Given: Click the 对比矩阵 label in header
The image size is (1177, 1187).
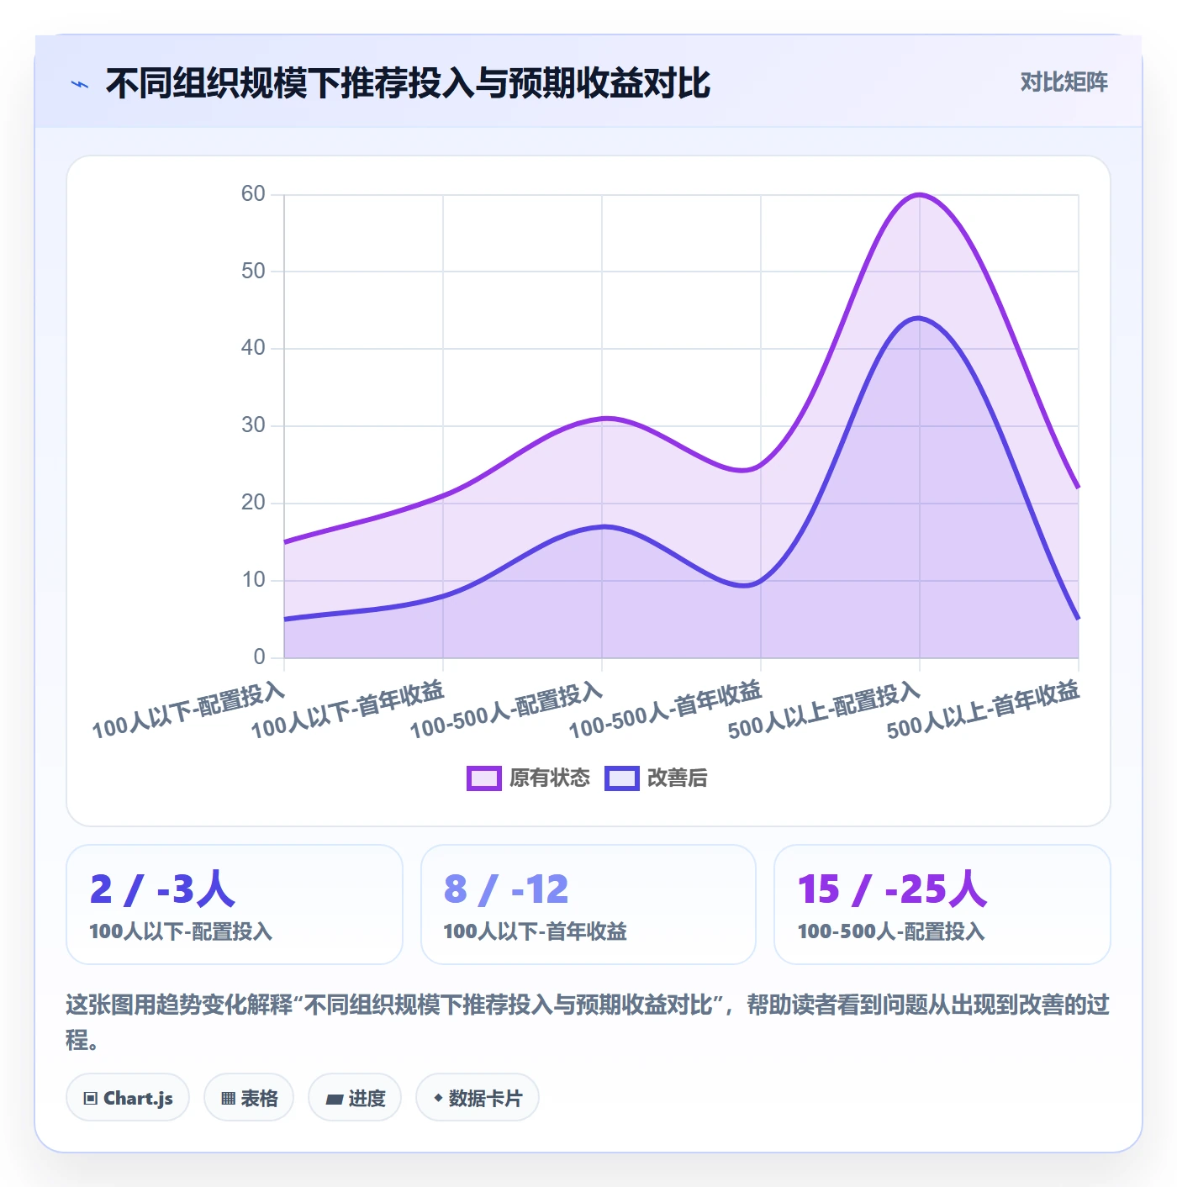Looking at the screenshot, I should (x=1064, y=82).
